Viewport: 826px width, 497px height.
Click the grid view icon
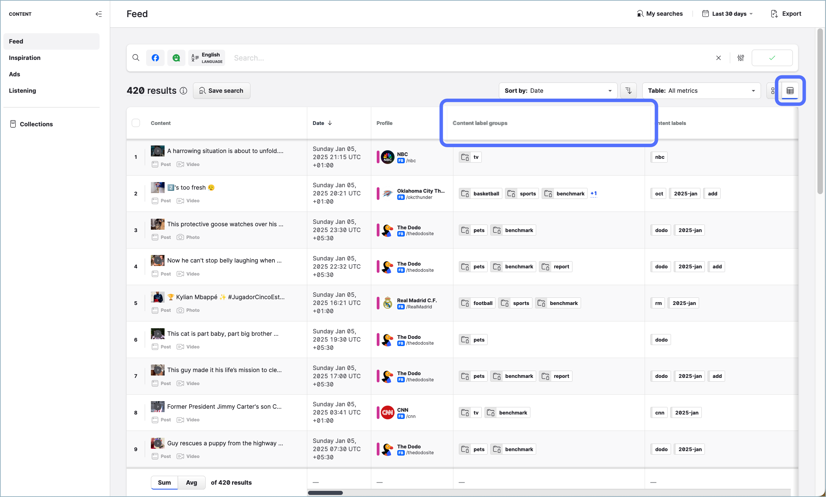774,90
